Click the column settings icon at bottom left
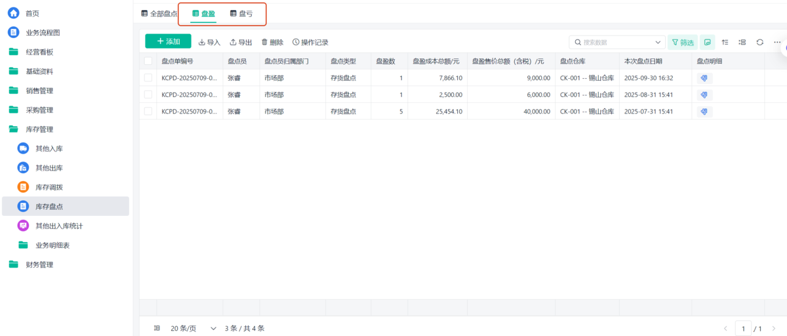This screenshot has width=787, height=336. [x=157, y=328]
